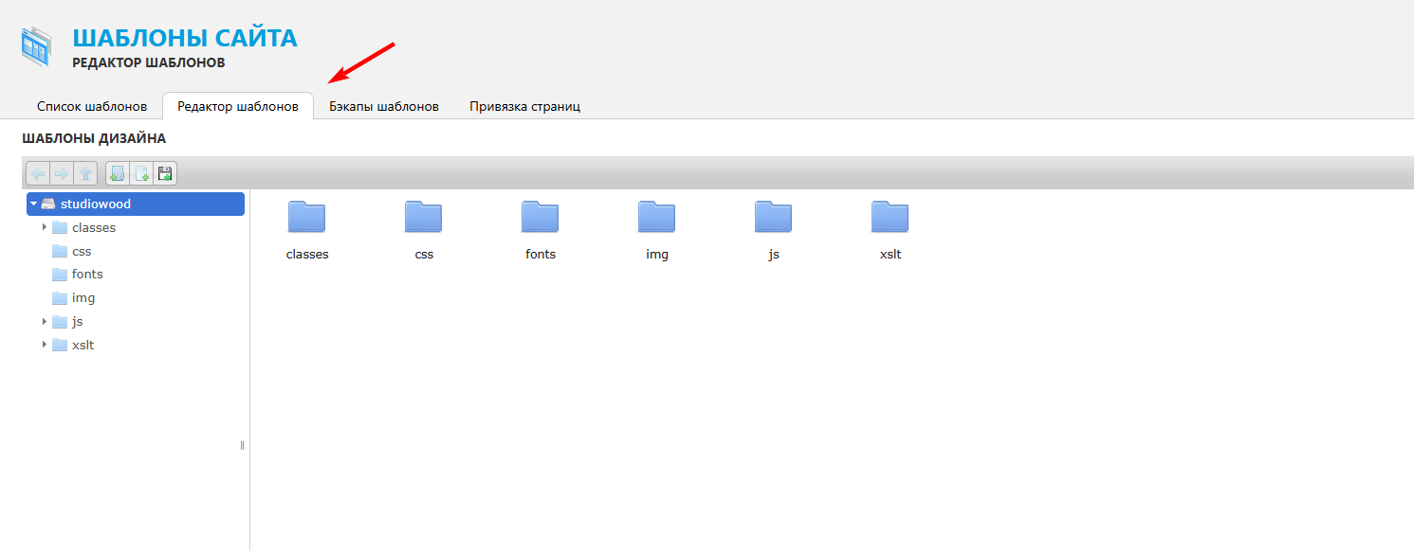Open the Привязка страниц tab

click(x=523, y=106)
